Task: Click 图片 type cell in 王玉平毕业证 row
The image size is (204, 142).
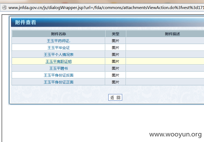Action: (x=116, y=48)
